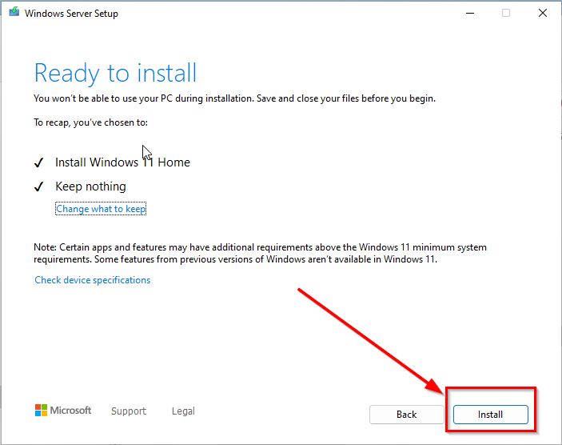Viewport: 562px width, 445px height.
Task: Click the disabled maximize button
Action: pyautogui.click(x=506, y=14)
